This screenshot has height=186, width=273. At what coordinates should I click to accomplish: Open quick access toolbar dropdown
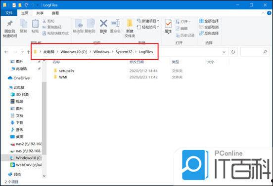(38, 5)
